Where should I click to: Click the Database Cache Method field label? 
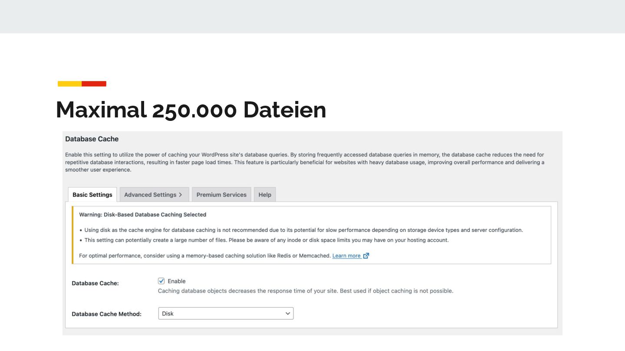[107, 314]
